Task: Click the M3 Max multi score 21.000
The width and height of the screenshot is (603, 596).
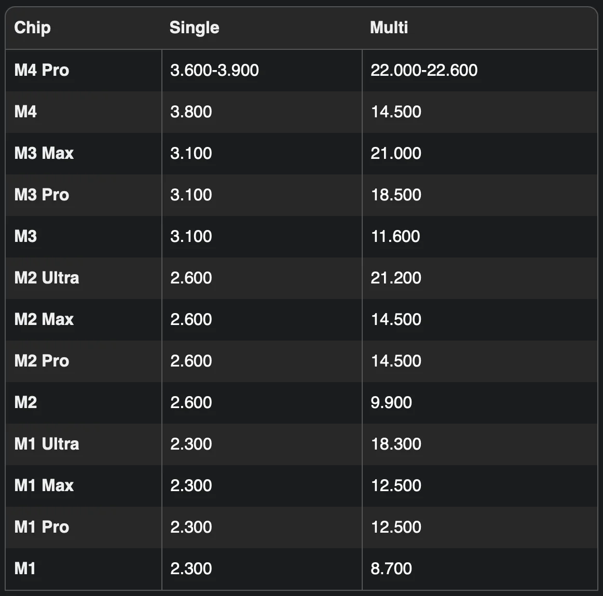Action: (396, 153)
